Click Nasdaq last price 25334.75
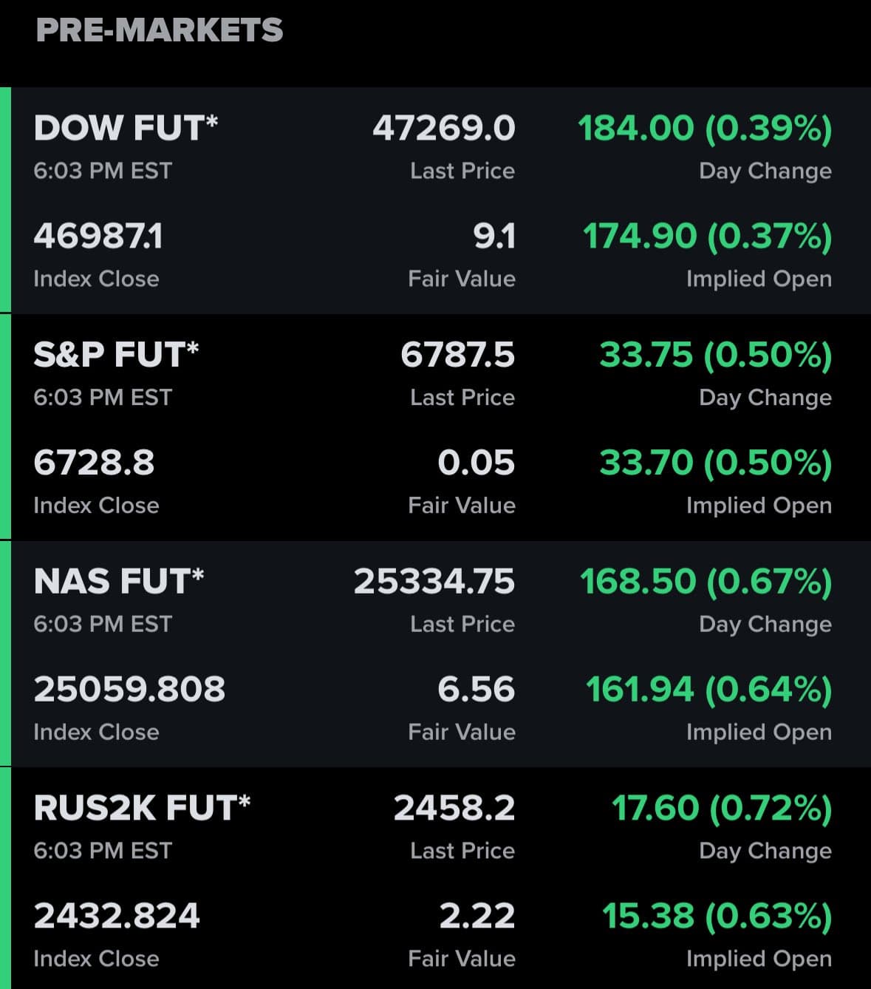Image resolution: width=871 pixels, height=989 pixels. point(434,581)
